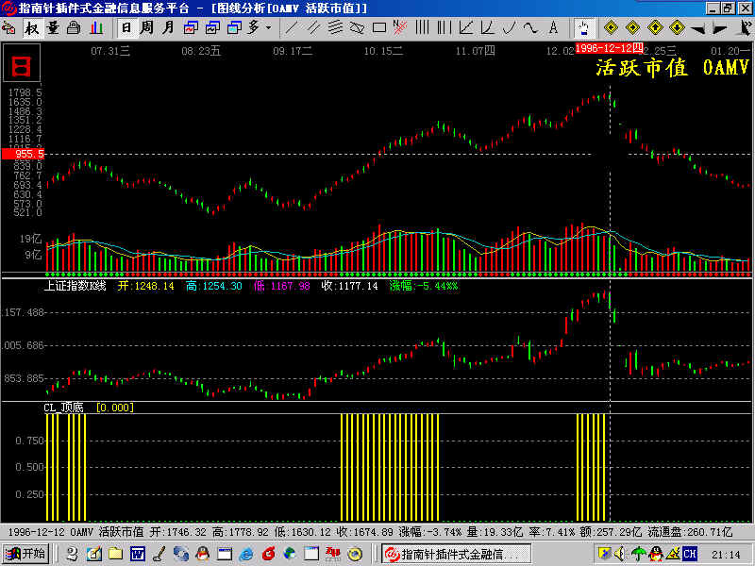Select the 月 monthly period button

[x=168, y=28]
